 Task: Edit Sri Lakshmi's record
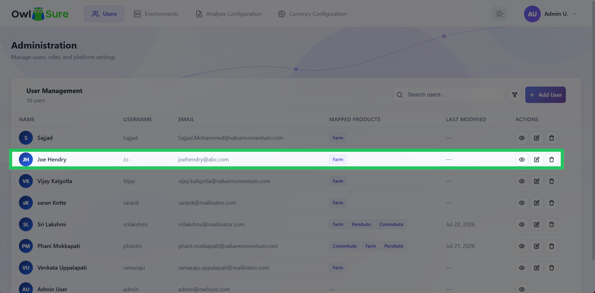[x=537, y=224]
